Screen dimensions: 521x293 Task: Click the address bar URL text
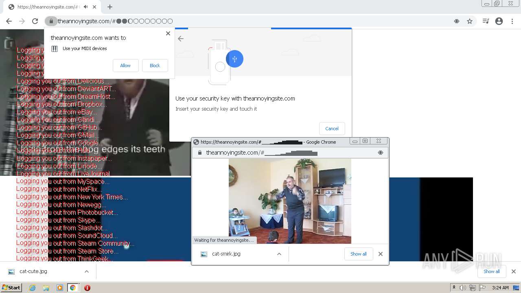point(115,21)
